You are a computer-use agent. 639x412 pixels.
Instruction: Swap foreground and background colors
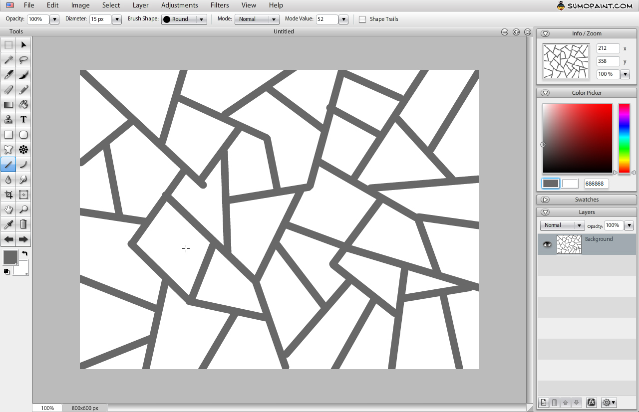[24, 254]
